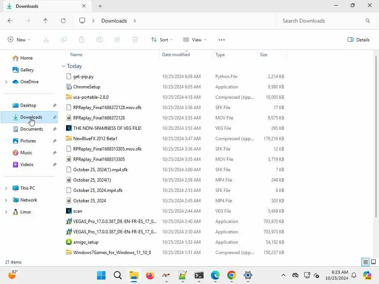379x284 pixels.
Task: Click the Paste clipboard icon in toolbar
Action: tap(82, 40)
